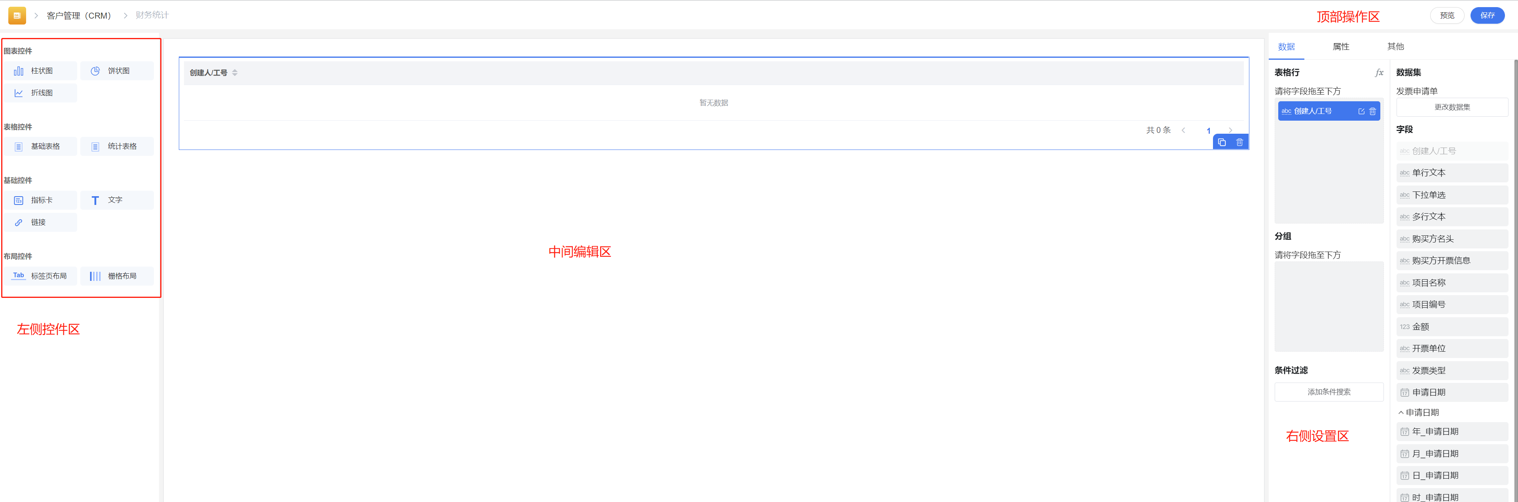
Task: Select the 发票类型 field
Action: click(x=1452, y=371)
